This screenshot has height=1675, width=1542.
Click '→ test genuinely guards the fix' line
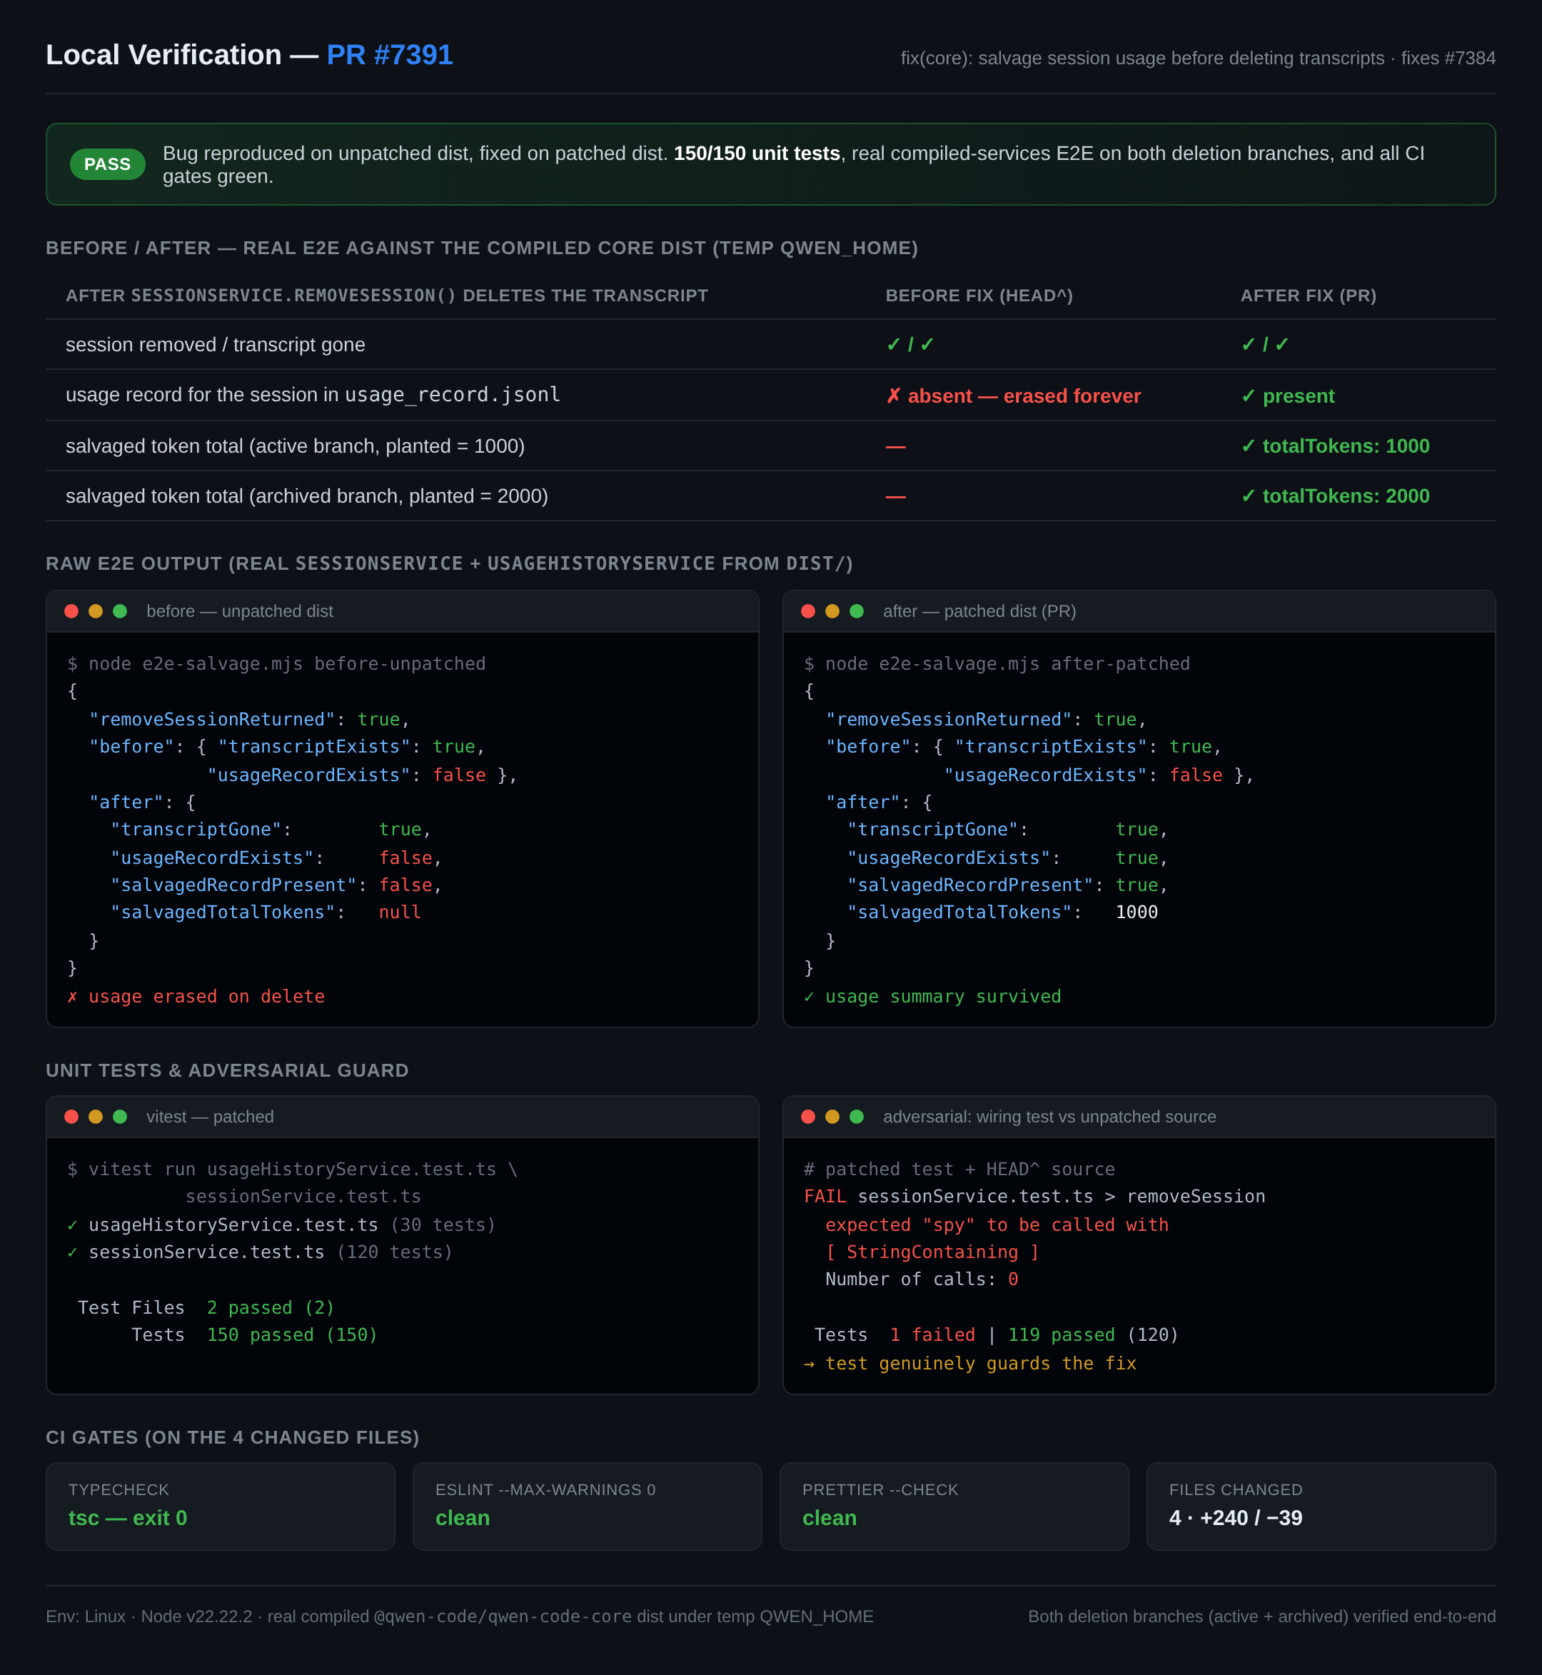pos(970,1363)
